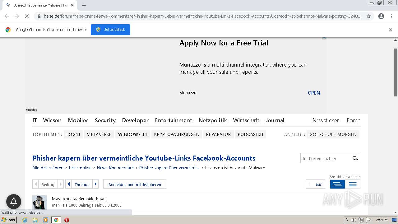Bookmark this page with the star icon

[x=369, y=16]
